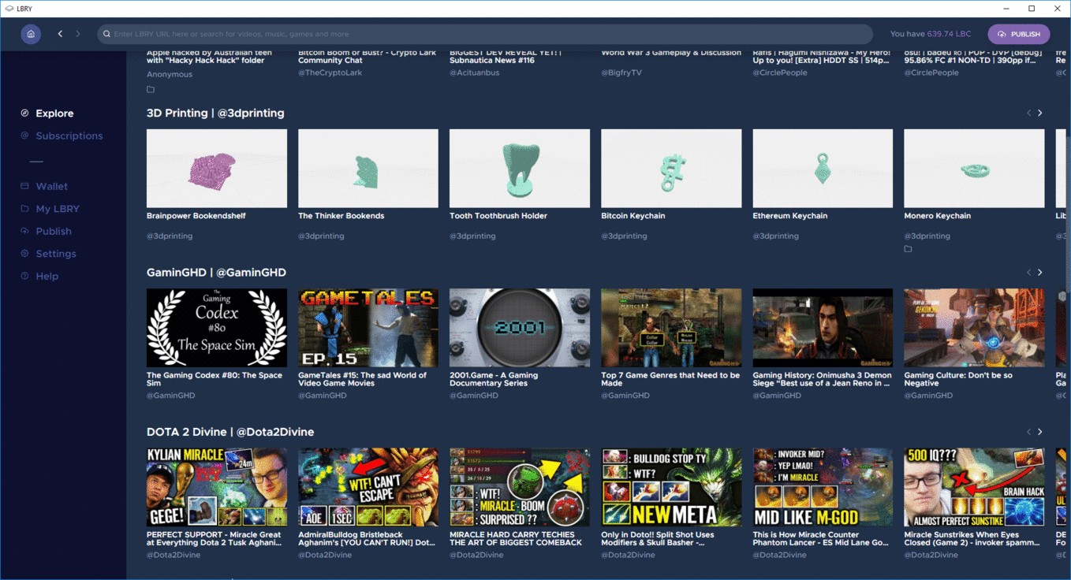
Task: Show previous 3D Printing items
Action: [x=1028, y=113]
